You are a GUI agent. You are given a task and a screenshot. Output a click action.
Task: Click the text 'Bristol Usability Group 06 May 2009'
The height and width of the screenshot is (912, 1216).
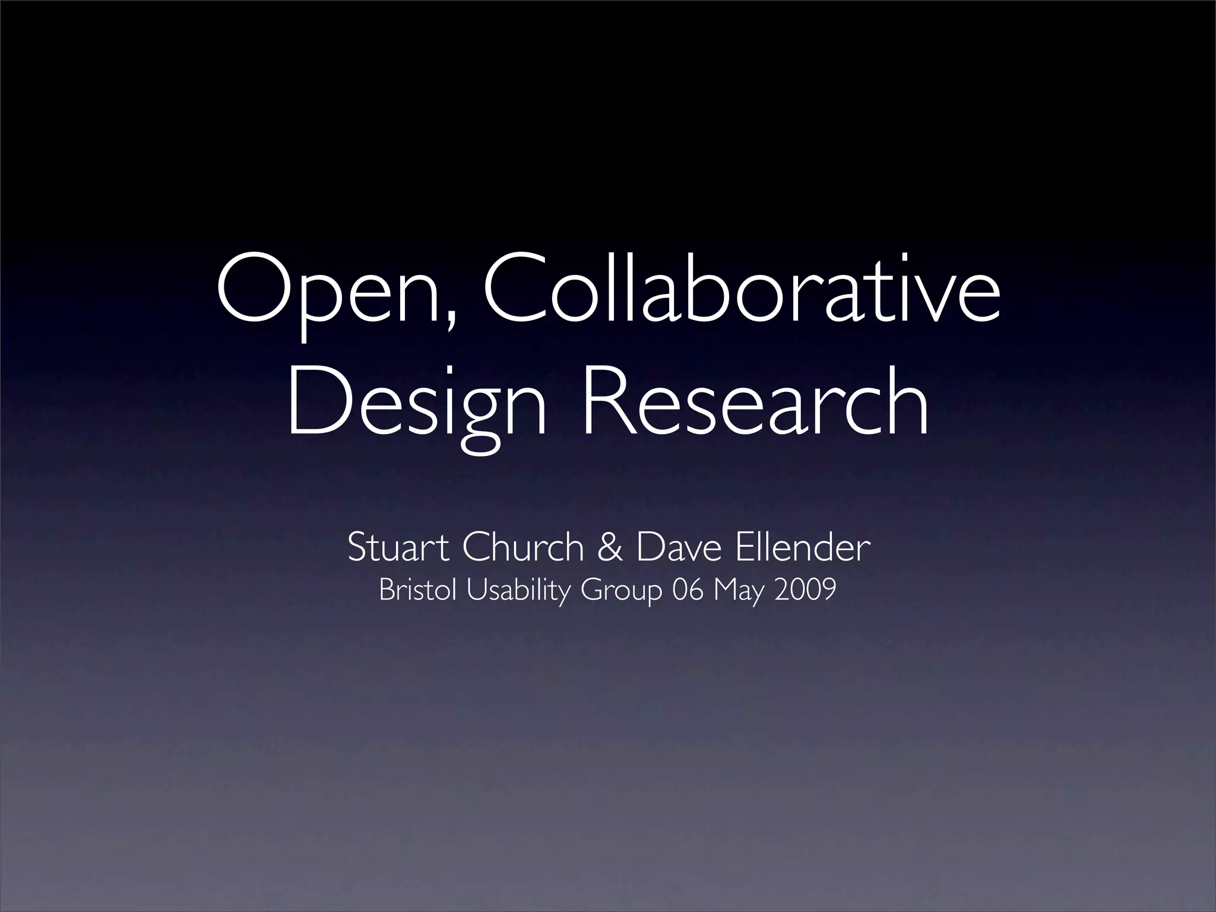coord(608,591)
